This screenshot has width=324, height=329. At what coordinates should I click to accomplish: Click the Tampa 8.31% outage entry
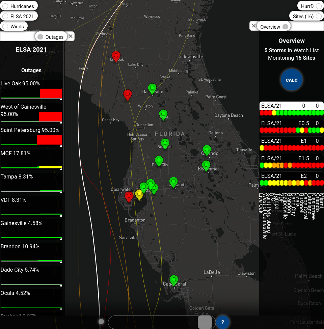(x=31, y=183)
